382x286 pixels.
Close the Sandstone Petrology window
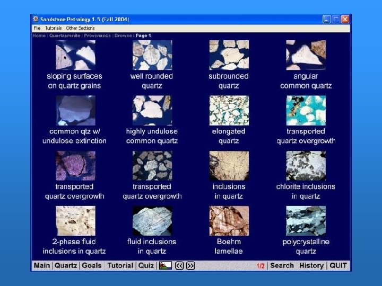pos(345,19)
